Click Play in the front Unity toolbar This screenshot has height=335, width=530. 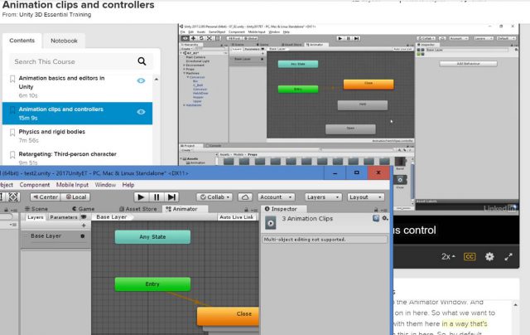coord(142,197)
